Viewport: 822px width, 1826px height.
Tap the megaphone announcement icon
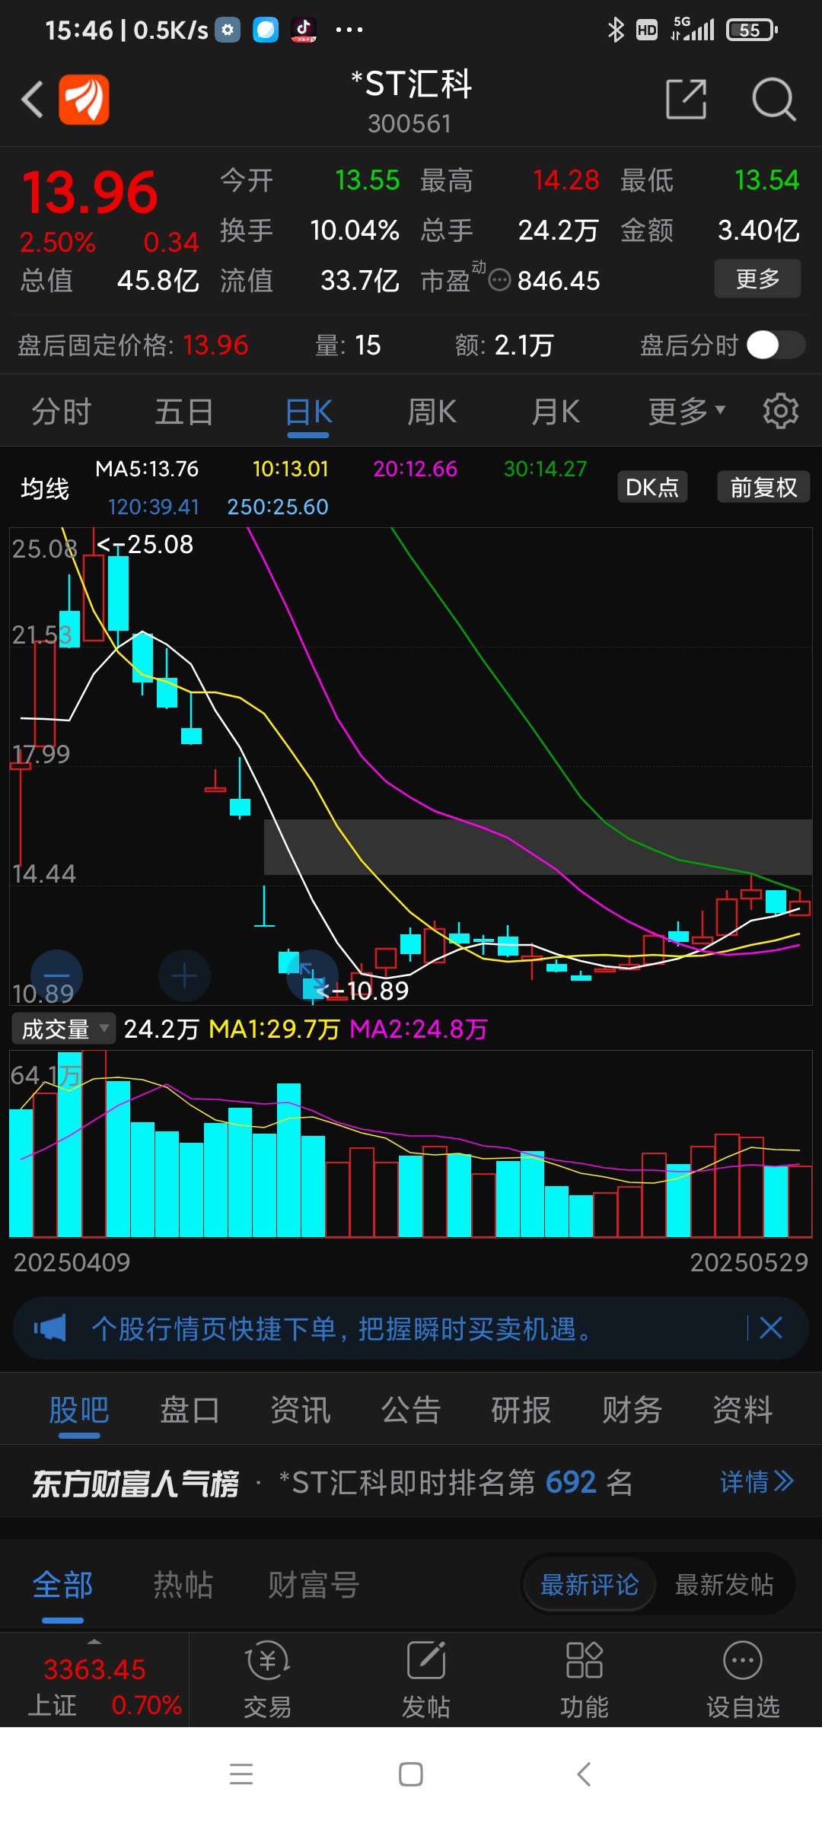pos(50,1328)
